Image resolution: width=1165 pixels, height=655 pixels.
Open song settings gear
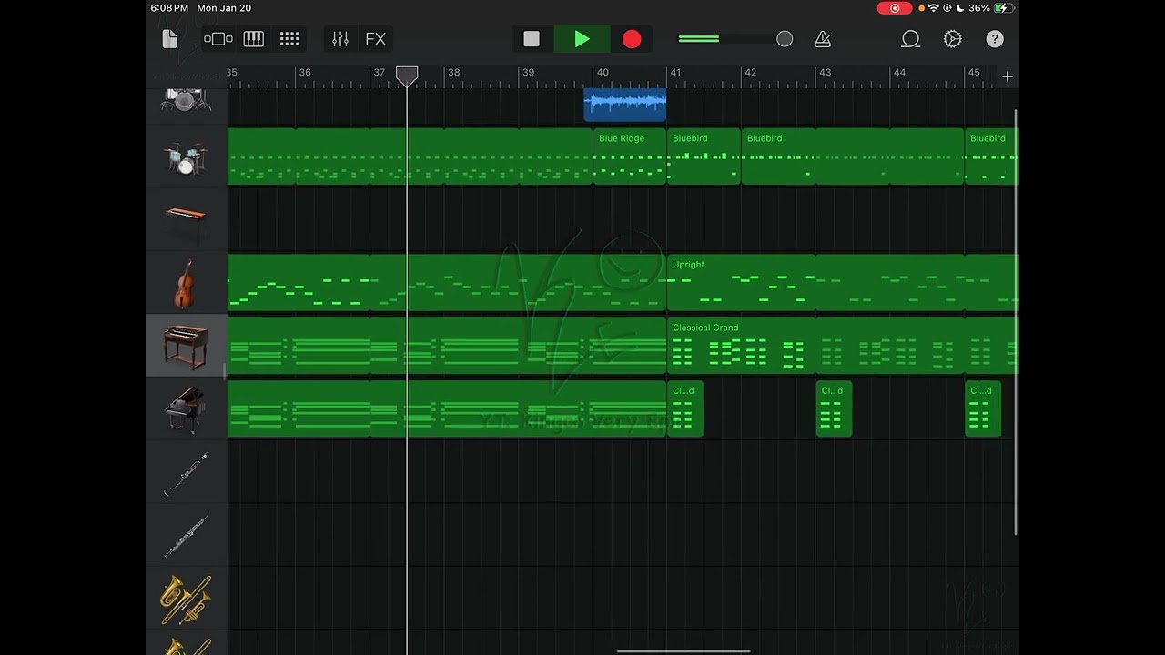point(953,39)
